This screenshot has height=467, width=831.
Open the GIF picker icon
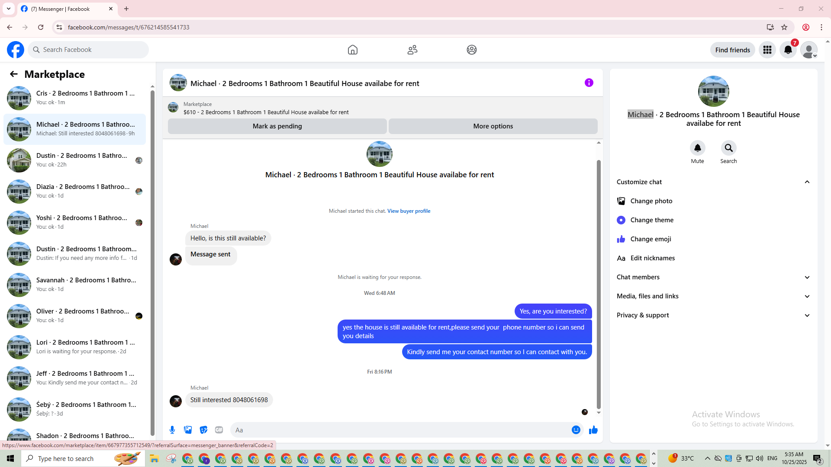click(x=219, y=430)
